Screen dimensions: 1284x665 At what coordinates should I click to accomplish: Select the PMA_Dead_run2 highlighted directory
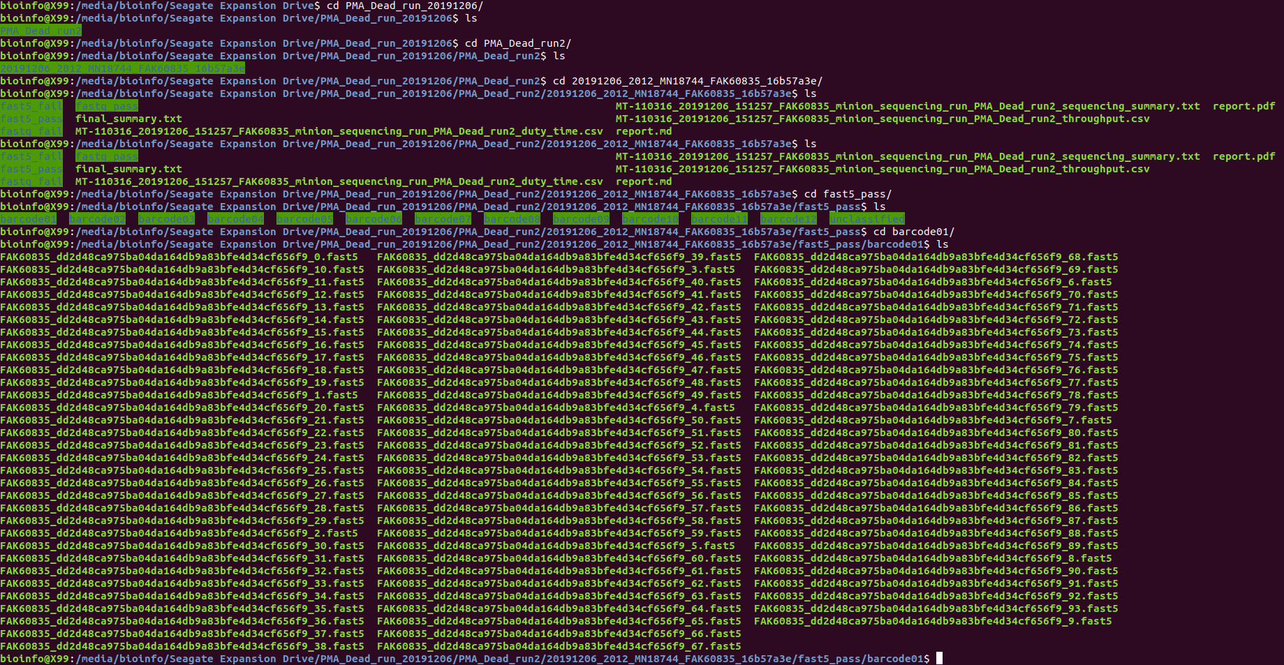[x=40, y=31]
